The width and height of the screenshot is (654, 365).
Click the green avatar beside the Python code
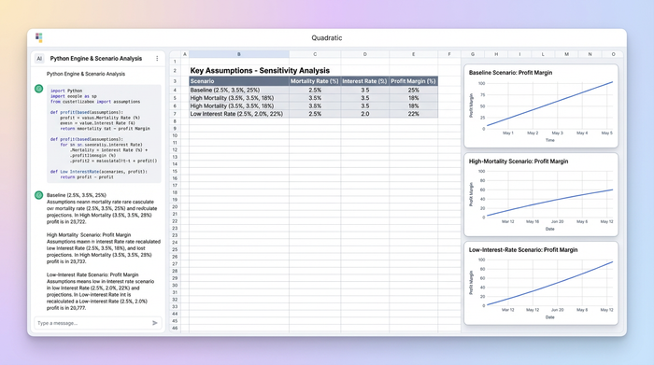pos(39,89)
